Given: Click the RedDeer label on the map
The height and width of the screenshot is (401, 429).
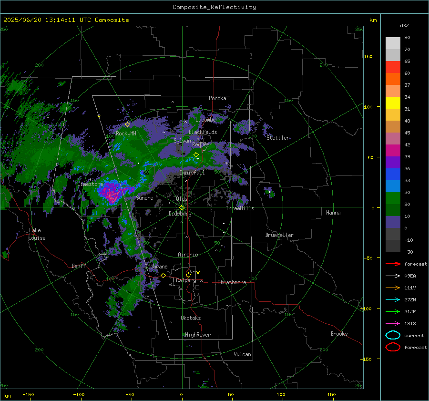Looking at the screenshot, I should (202, 144).
